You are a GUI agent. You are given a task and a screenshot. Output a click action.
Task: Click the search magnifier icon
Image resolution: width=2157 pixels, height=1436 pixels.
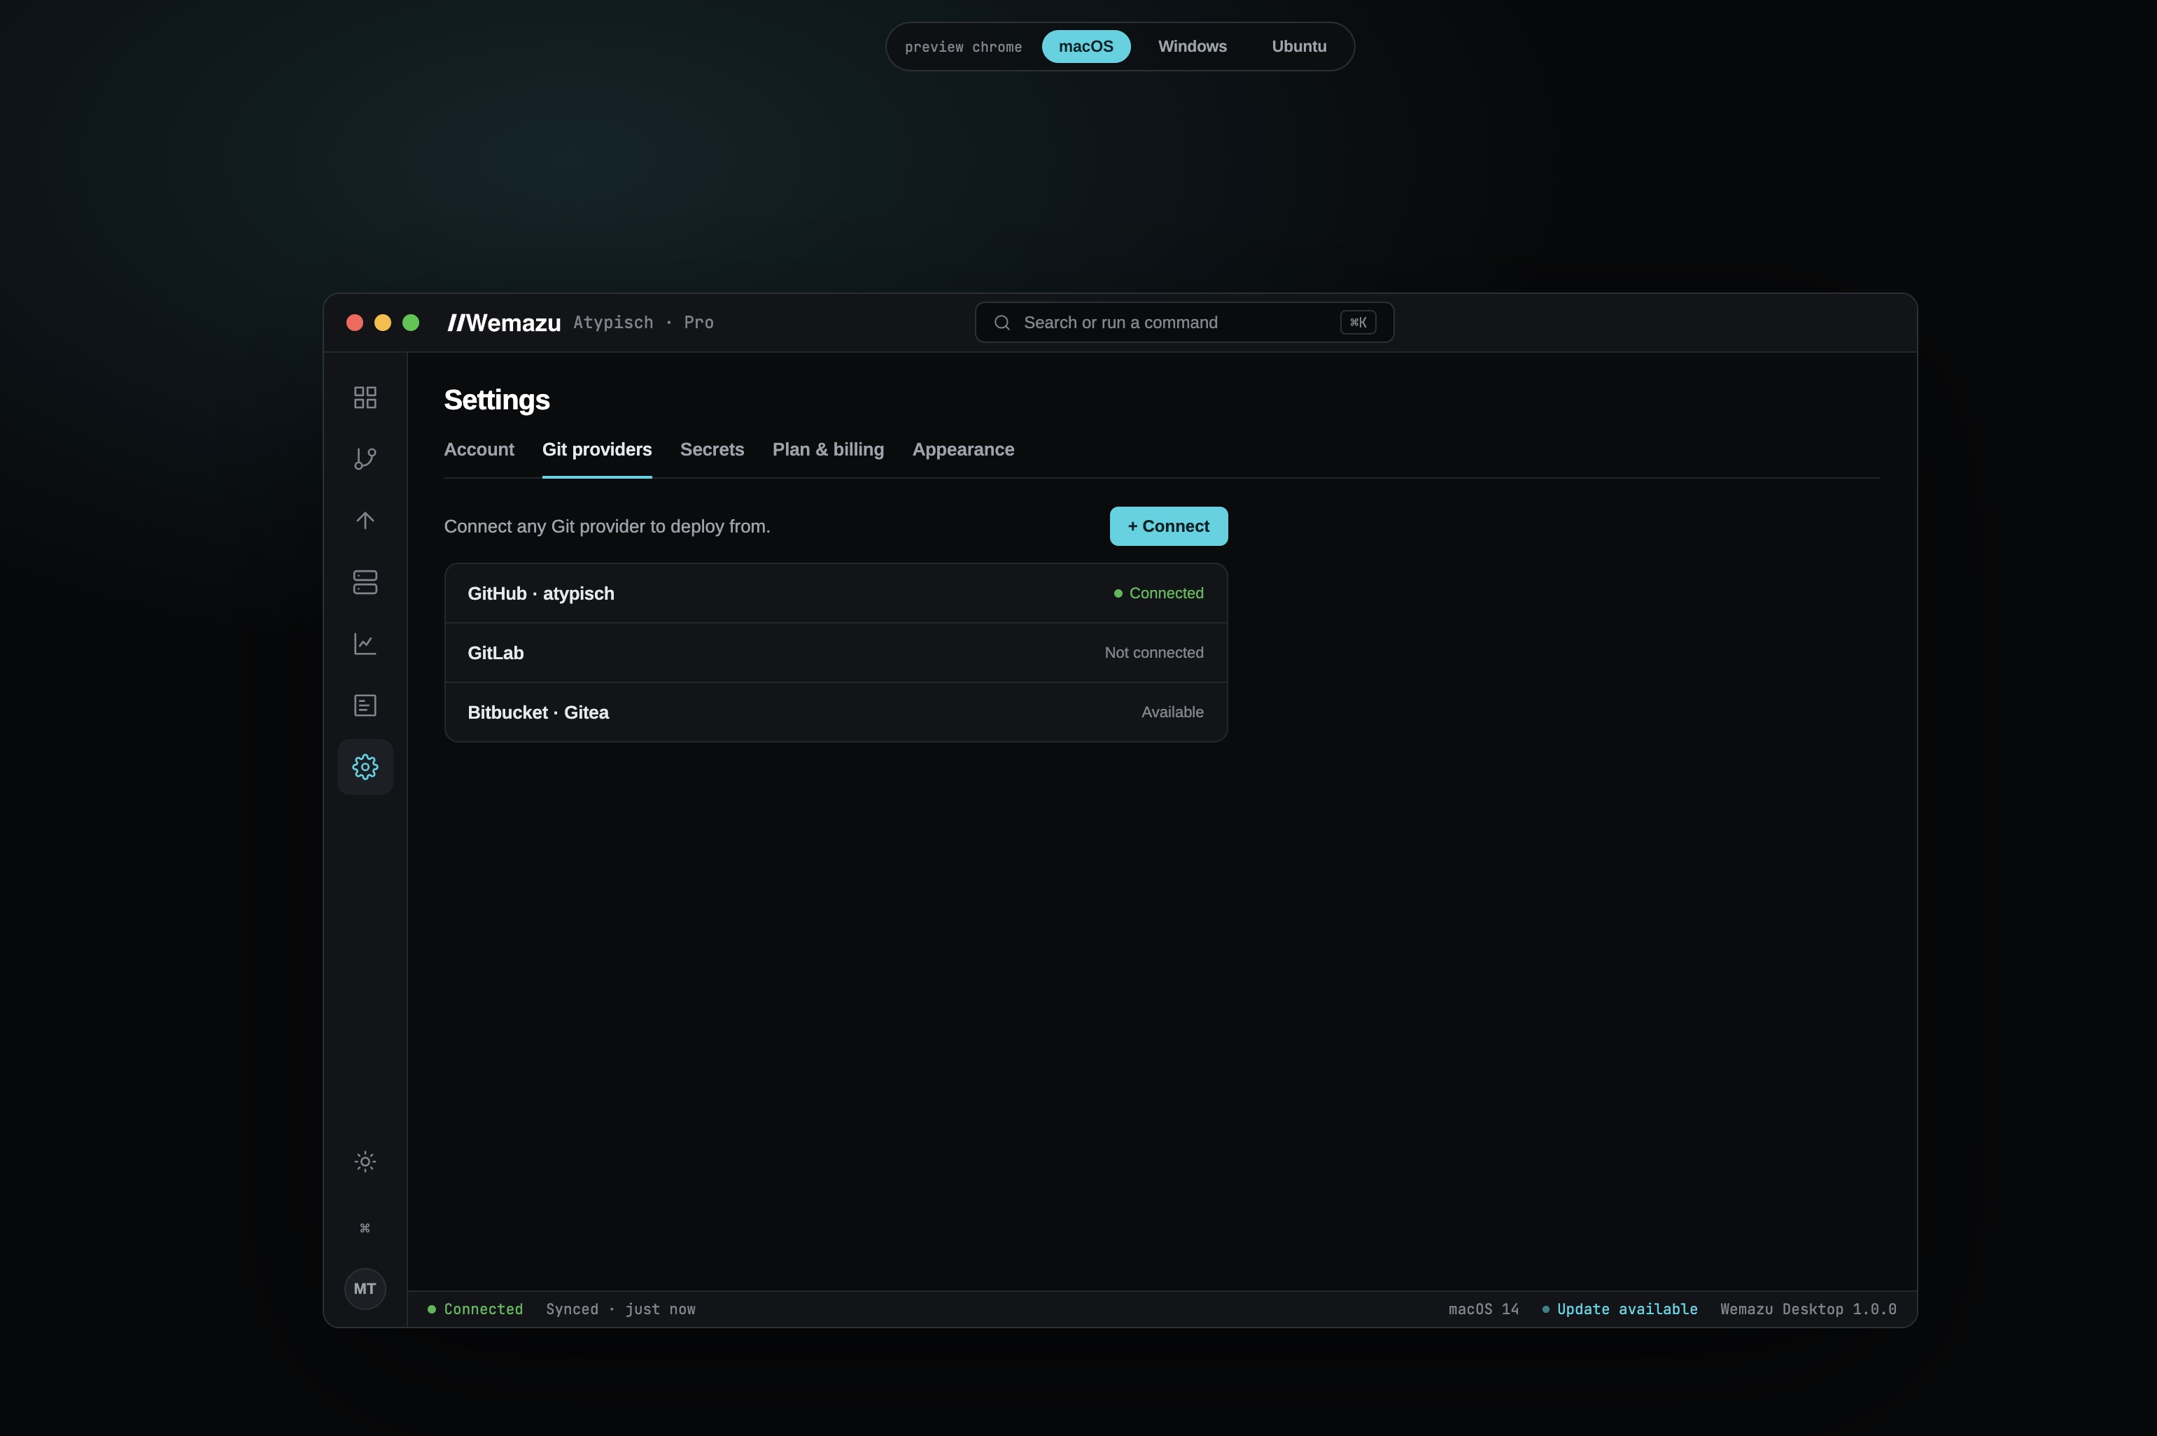[1002, 323]
